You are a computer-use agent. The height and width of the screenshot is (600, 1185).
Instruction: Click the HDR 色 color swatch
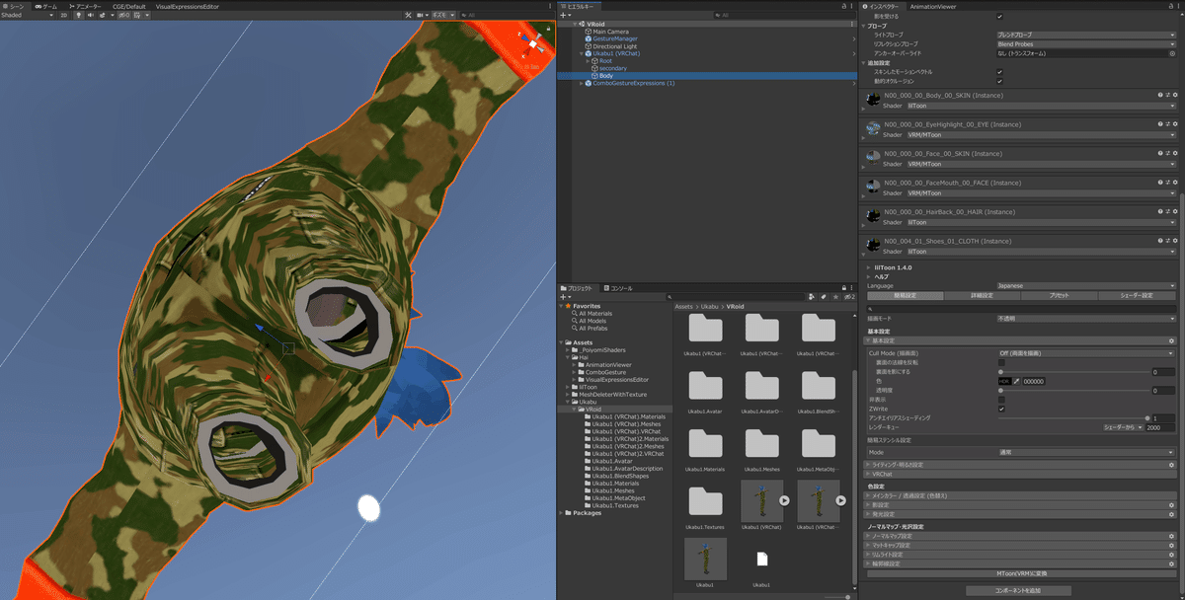click(1003, 381)
